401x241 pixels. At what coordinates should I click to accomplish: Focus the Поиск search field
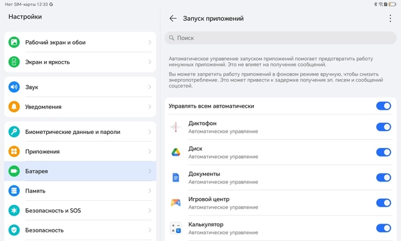(281, 38)
